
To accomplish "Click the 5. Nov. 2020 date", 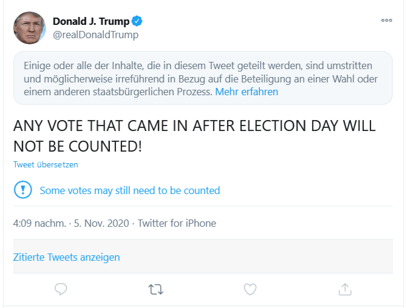I will (101, 223).
